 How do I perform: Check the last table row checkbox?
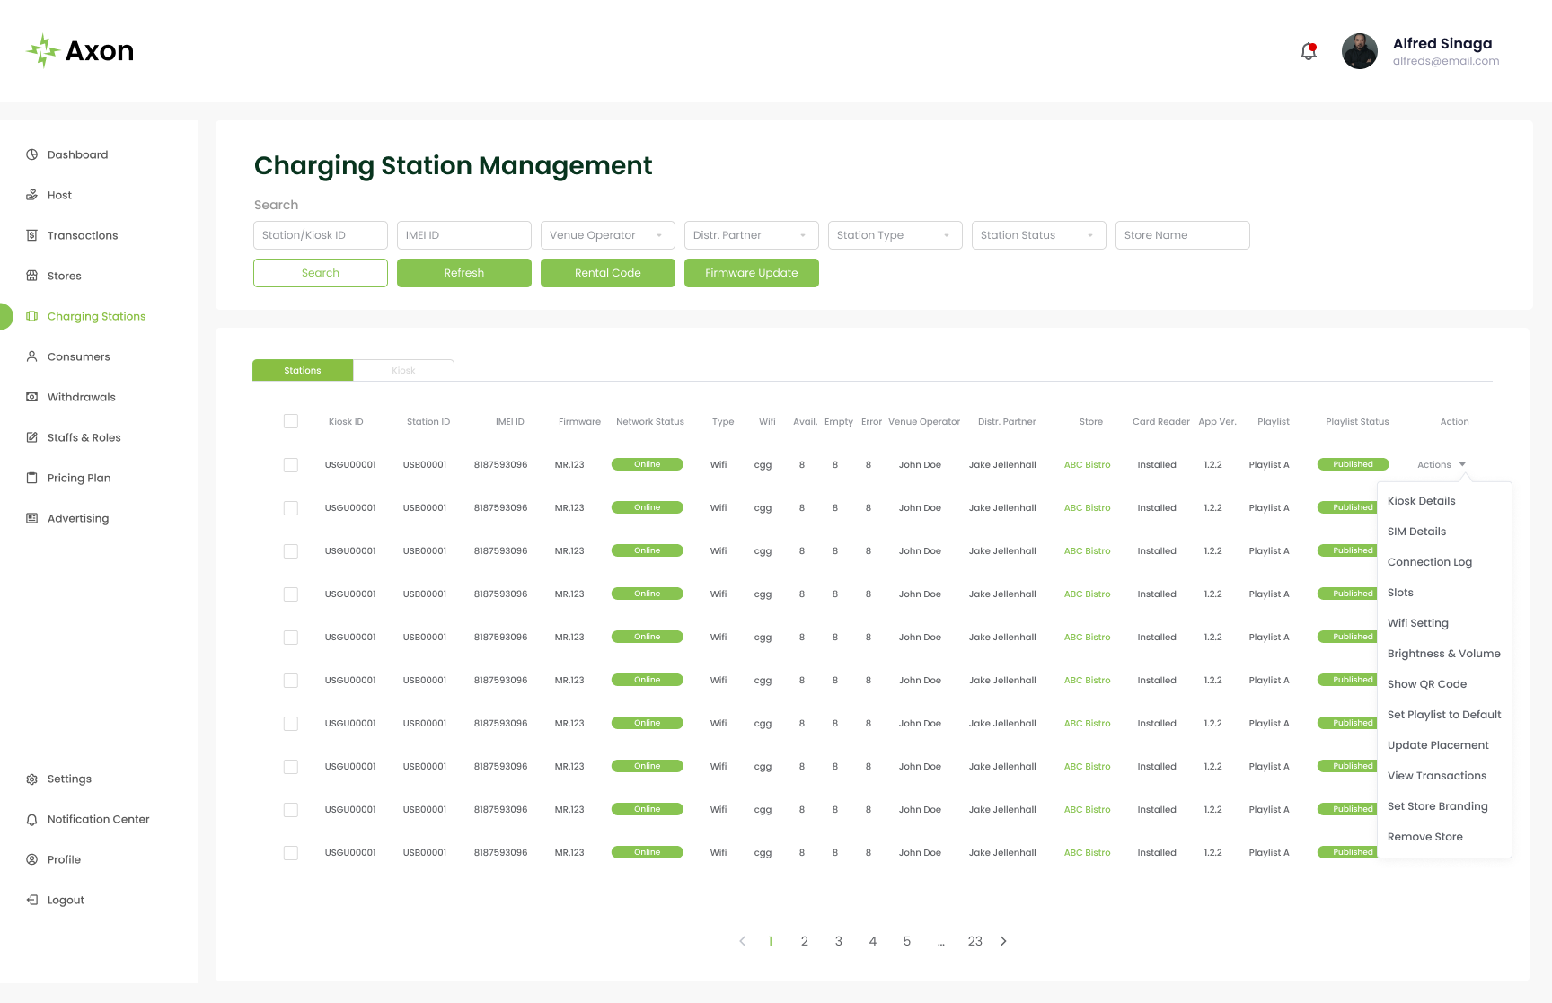(291, 853)
